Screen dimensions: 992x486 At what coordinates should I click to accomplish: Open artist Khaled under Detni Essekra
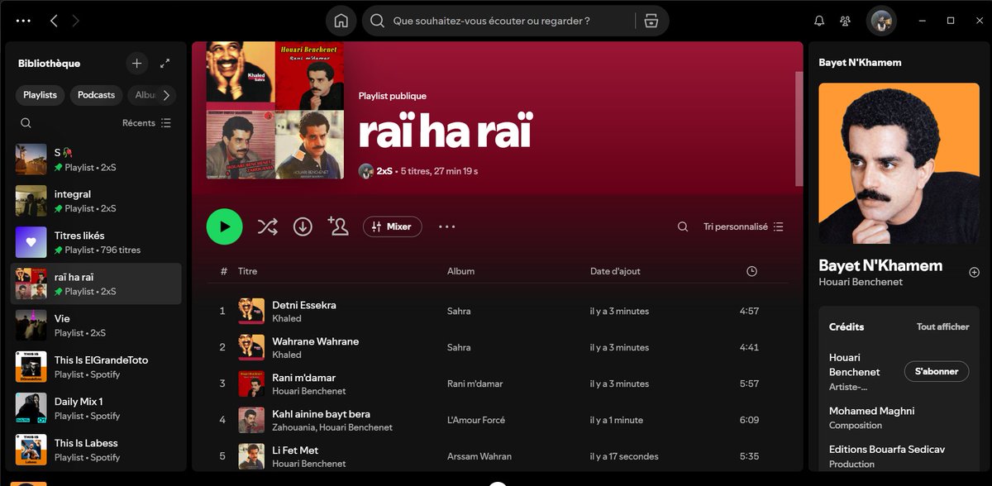point(287,318)
